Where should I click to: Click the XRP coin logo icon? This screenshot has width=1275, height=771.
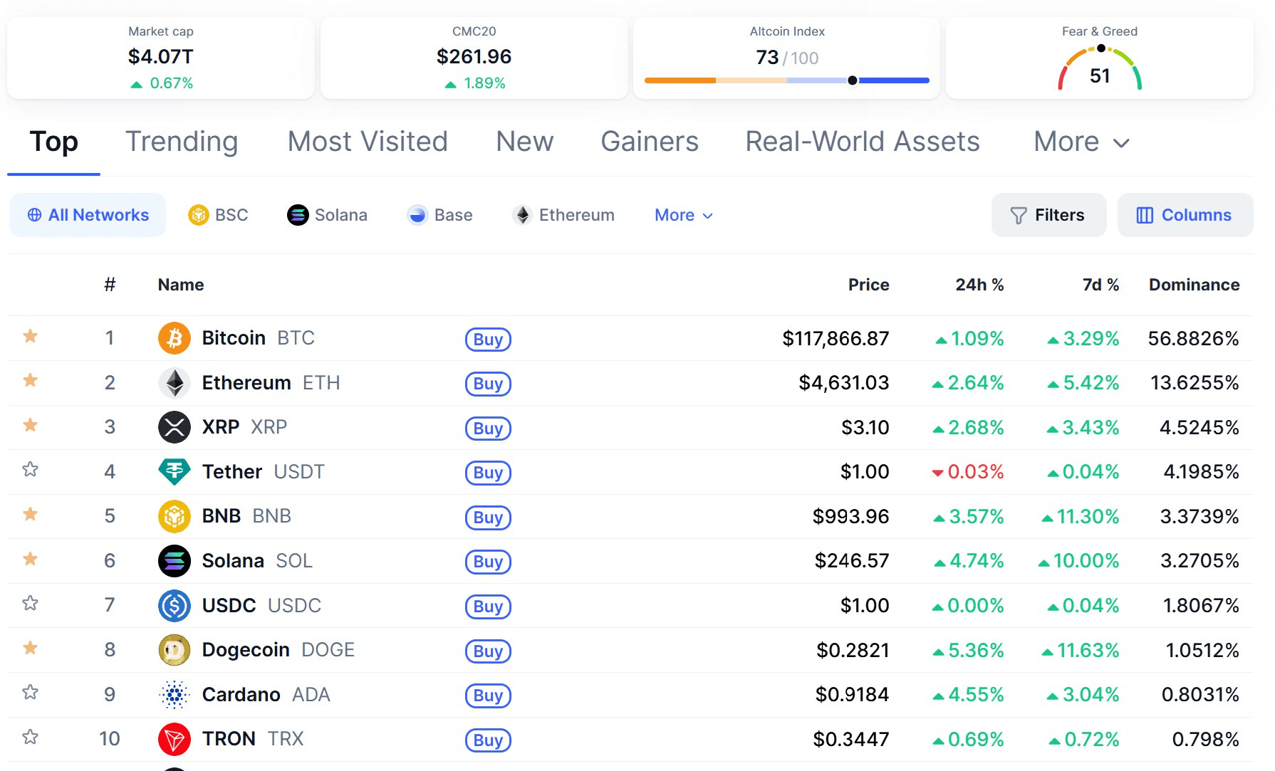point(175,427)
